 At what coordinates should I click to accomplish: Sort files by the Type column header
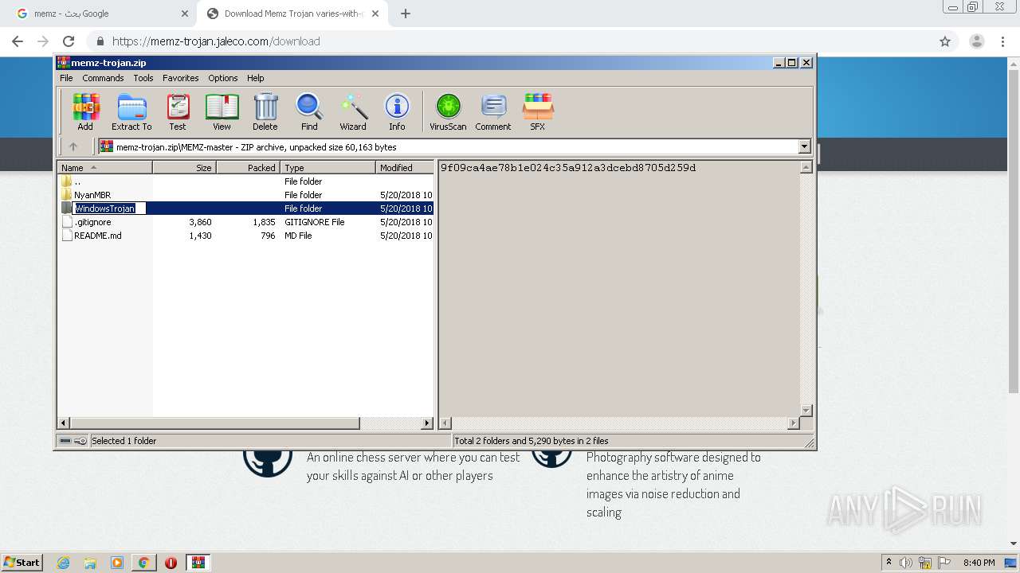328,167
